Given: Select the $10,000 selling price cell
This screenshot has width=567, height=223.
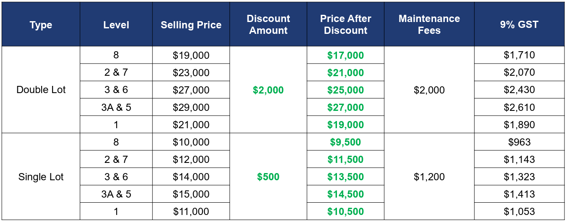Looking at the screenshot, I should coord(191,142).
